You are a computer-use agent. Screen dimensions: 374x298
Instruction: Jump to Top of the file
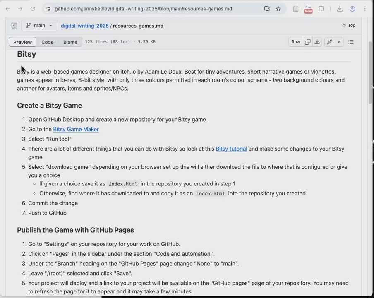pos(349,25)
